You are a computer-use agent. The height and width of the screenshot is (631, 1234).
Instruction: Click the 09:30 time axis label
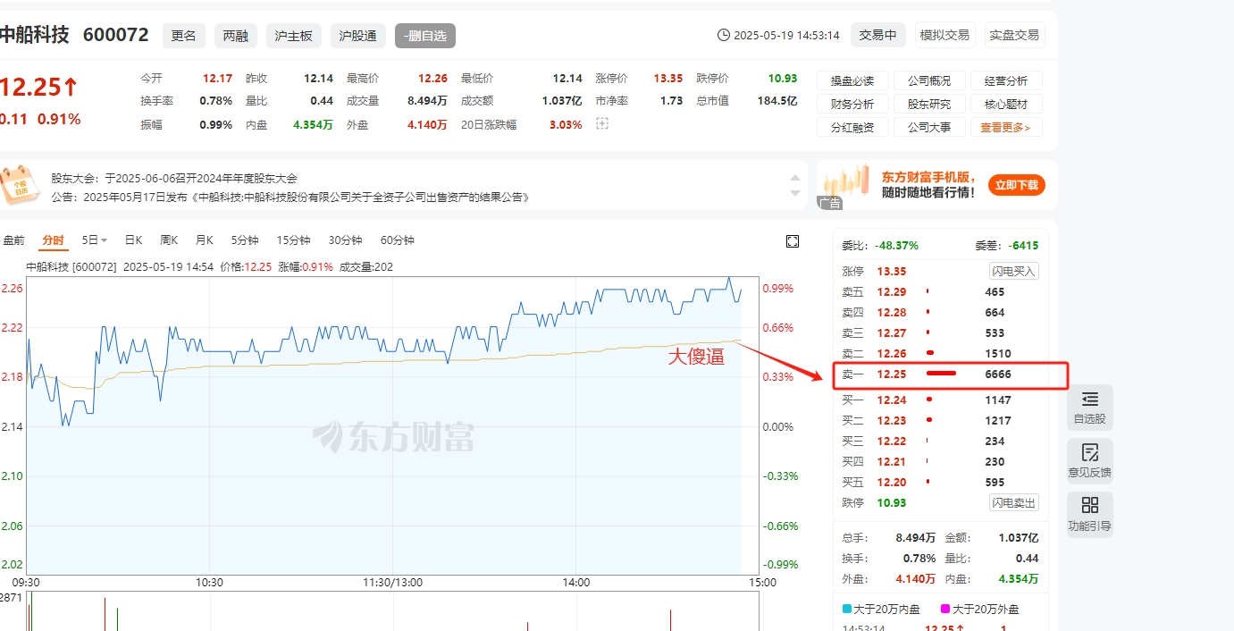[26, 582]
